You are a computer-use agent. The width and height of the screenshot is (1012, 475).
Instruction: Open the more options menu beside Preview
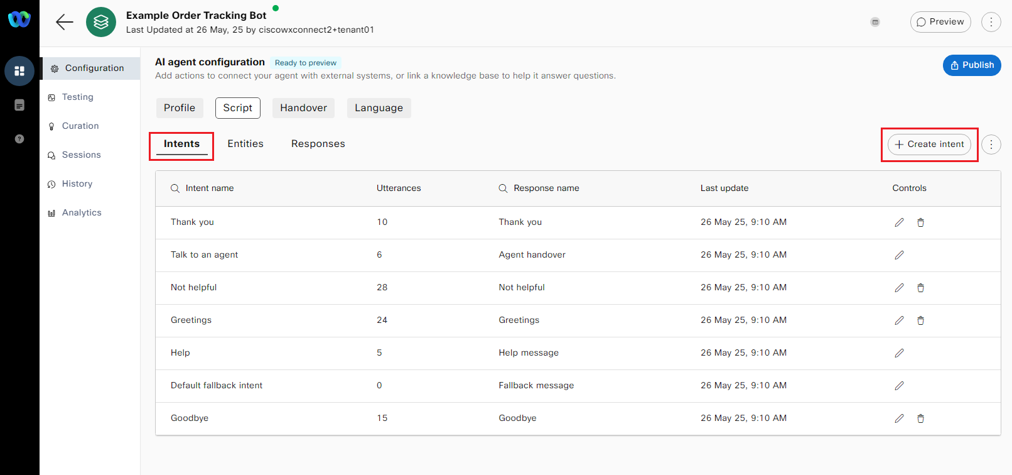coord(991,22)
